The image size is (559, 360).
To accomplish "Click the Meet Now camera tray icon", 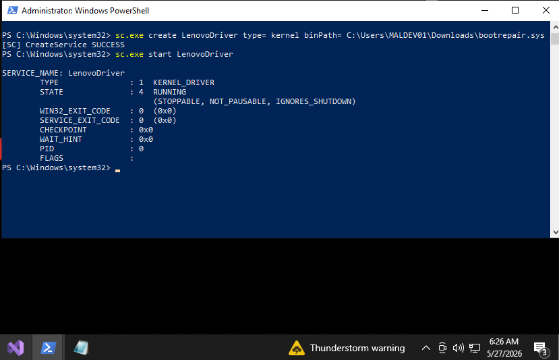I will coord(442,347).
